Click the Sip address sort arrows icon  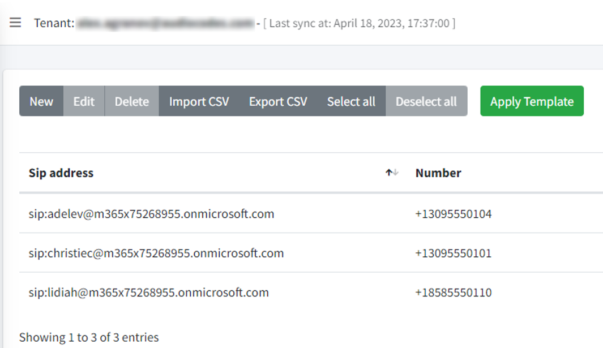tap(392, 173)
